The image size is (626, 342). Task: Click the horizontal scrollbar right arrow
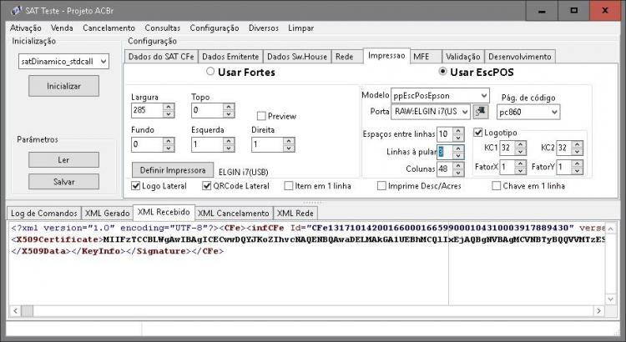(598, 311)
